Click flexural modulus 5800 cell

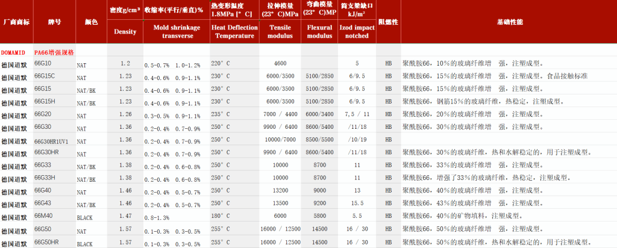coord(319,216)
